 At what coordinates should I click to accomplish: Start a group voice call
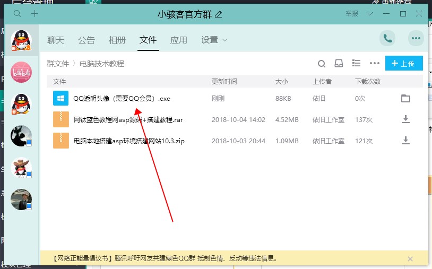point(387,38)
